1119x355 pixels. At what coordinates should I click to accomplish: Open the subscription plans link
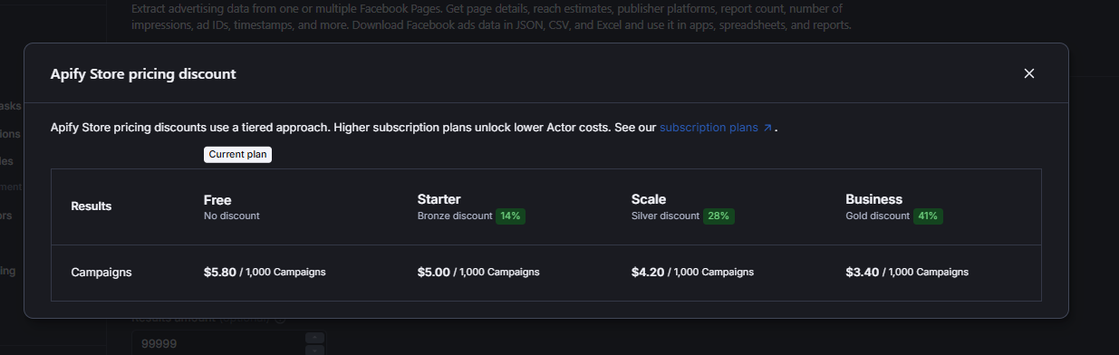click(709, 128)
